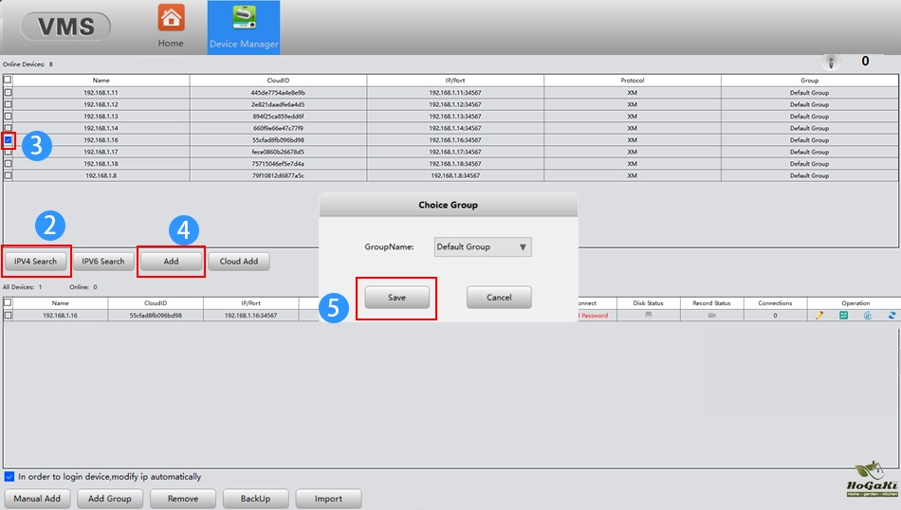
Task: Click the Save button in Choice Group dialog
Action: [396, 298]
